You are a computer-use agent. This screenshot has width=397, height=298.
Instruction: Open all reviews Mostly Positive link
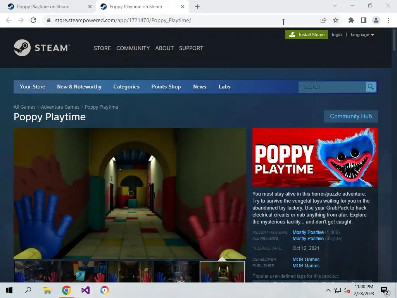(x=308, y=239)
